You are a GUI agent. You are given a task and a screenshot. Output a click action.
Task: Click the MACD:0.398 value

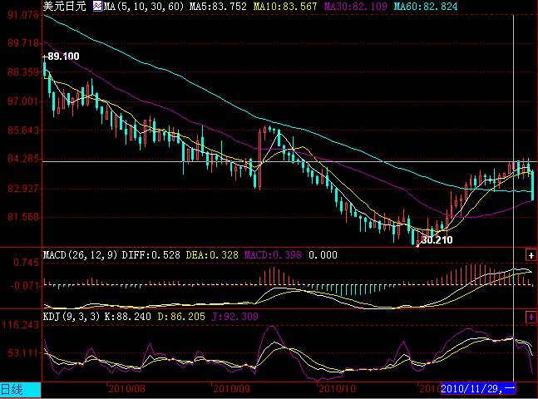[x=273, y=255]
